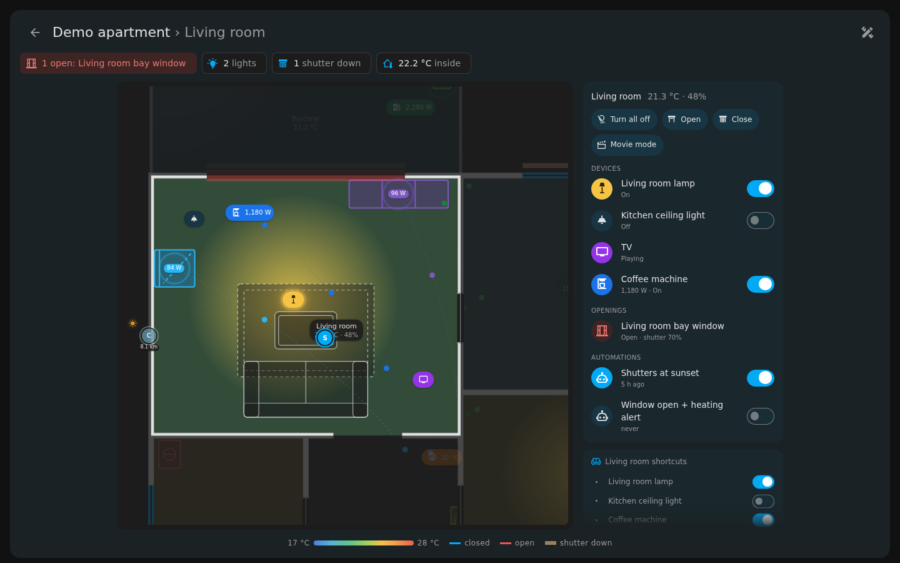Toggle the Kitchen ceiling light device switch
The image size is (900, 563).
[761, 220]
